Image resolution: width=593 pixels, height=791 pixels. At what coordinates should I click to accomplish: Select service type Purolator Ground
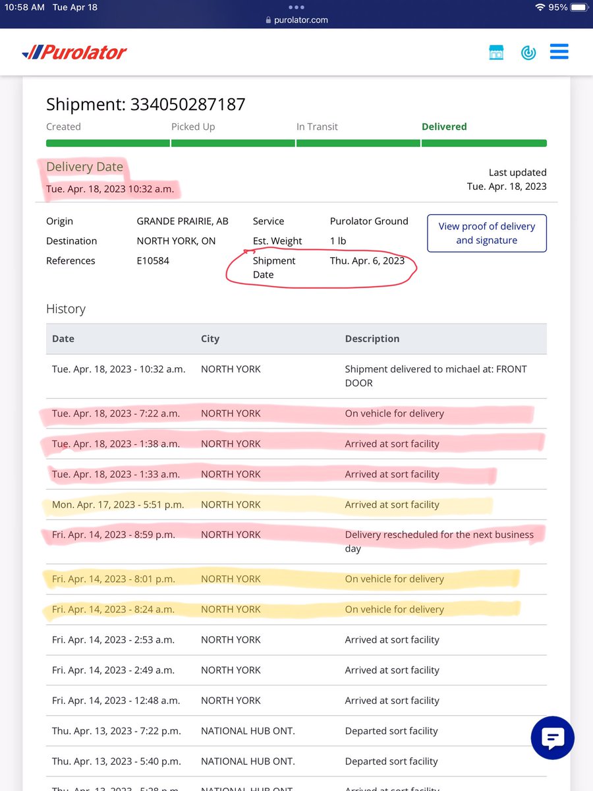tap(369, 221)
